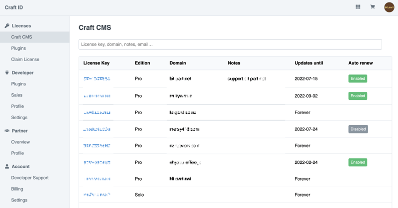
Task: Click the Account person icon
Action: 7,167
